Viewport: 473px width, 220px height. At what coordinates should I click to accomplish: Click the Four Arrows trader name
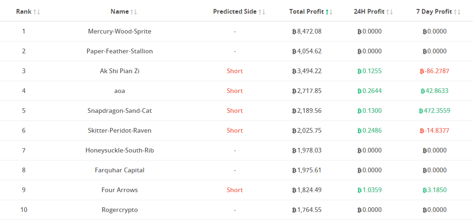click(x=120, y=190)
